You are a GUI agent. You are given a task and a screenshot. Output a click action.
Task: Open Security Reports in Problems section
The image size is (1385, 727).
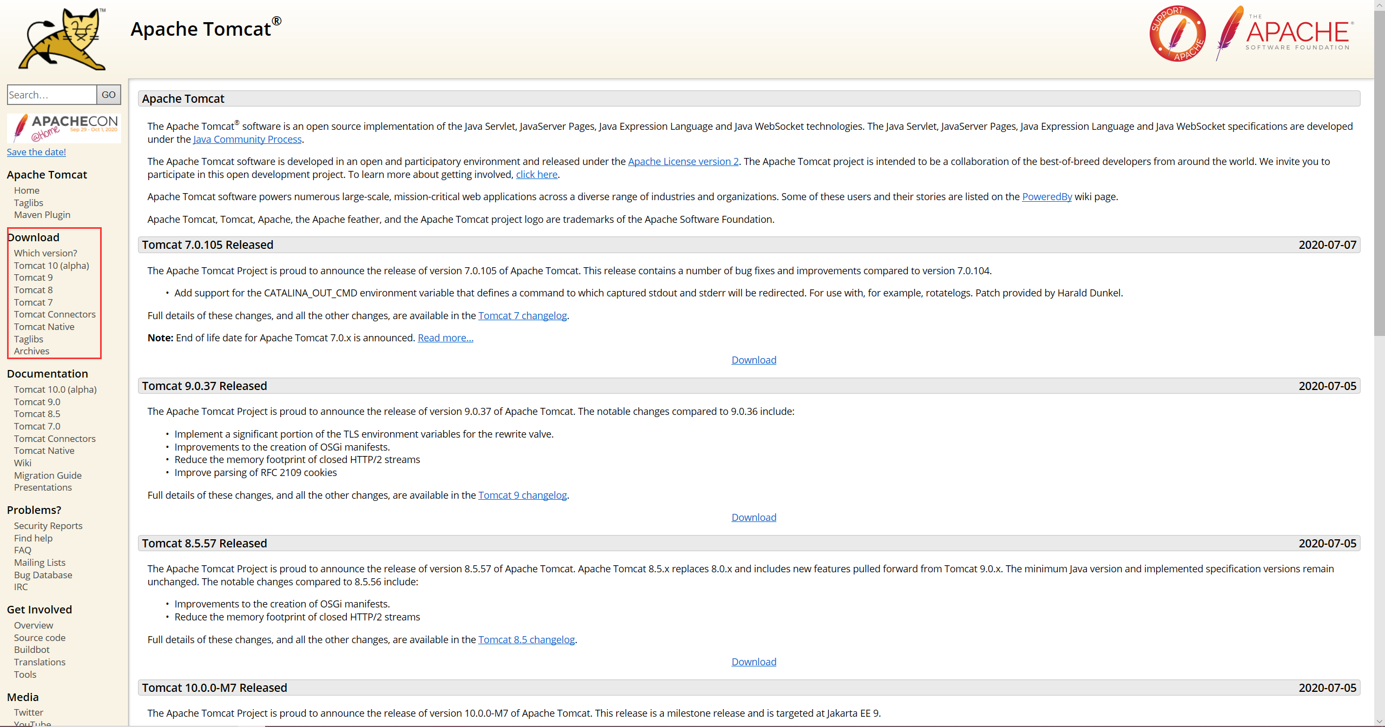coord(48,526)
